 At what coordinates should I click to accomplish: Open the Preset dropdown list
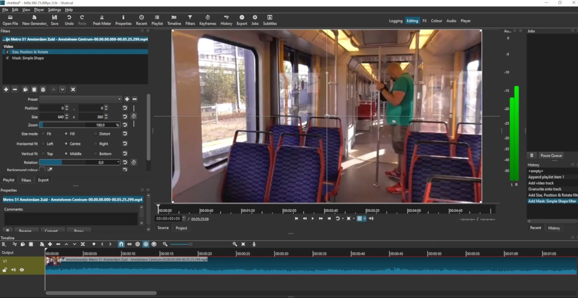[x=81, y=99]
